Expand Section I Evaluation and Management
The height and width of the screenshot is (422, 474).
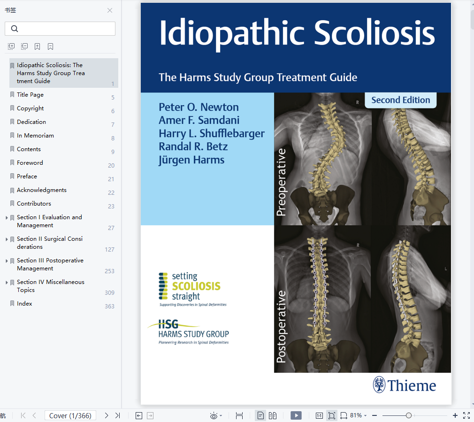pos(7,218)
